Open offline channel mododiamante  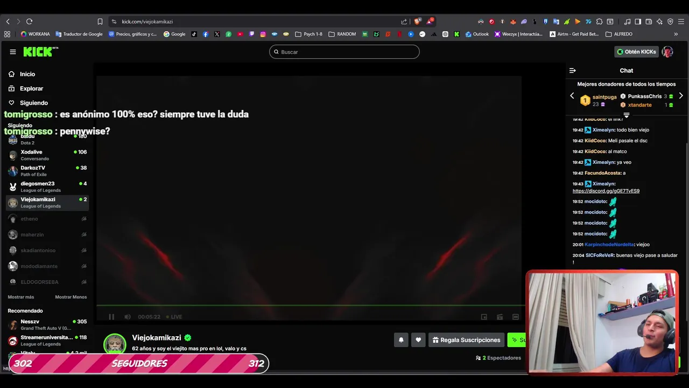click(x=47, y=266)
